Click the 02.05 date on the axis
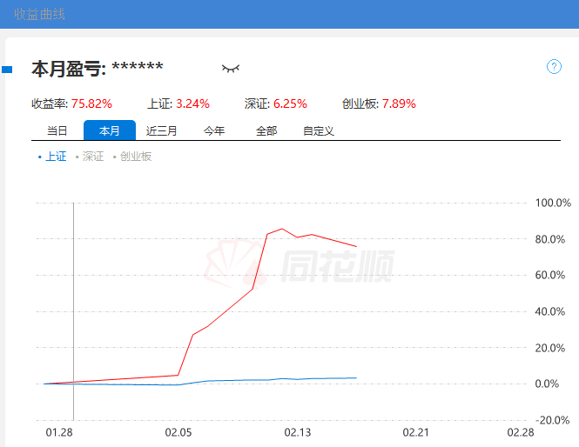579x447 pixels. 178,432
